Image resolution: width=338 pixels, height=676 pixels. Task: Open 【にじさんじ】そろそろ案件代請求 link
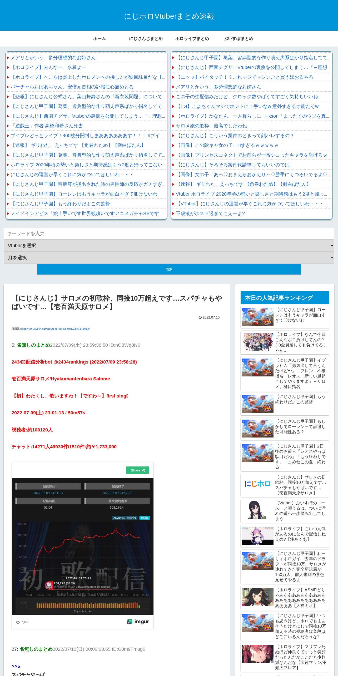[232, 165]
